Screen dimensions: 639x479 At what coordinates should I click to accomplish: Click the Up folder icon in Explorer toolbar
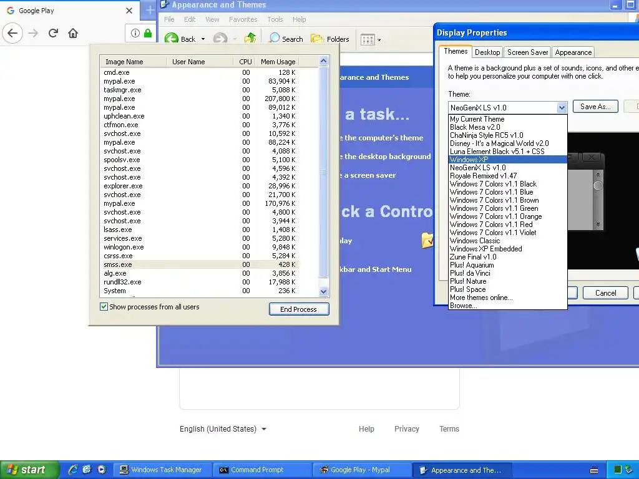pos(250,39)
